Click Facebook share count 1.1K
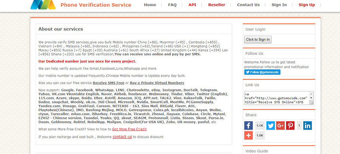Image resolution: width=340 pixels, height=154 pixels. click(x=260, y=126)
